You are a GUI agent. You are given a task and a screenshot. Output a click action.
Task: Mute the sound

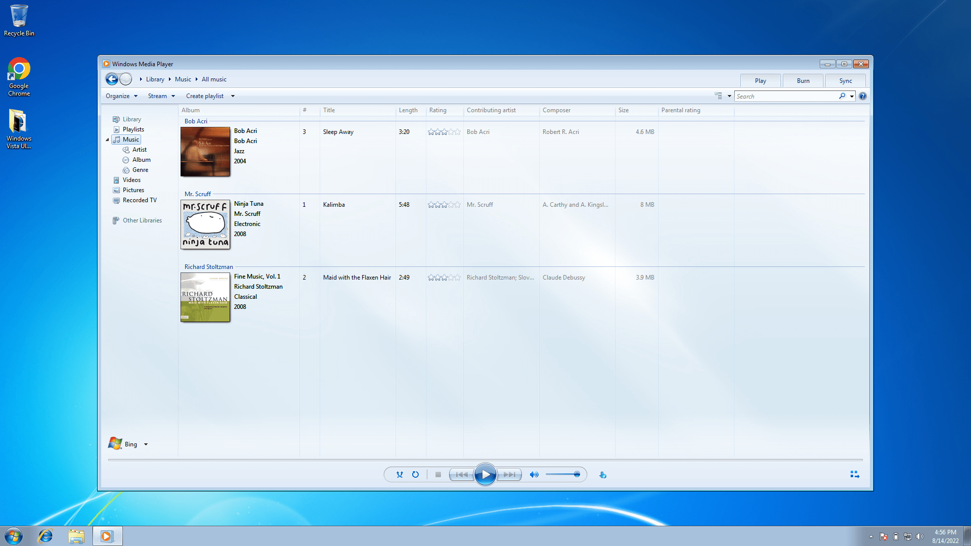[534, 474]
